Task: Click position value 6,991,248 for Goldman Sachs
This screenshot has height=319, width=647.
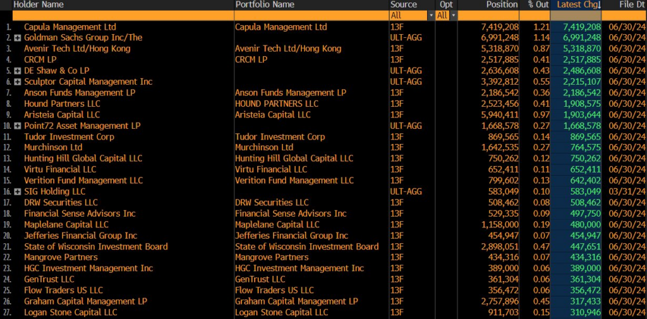Action: pyautogui.click(x=500, y=38)
